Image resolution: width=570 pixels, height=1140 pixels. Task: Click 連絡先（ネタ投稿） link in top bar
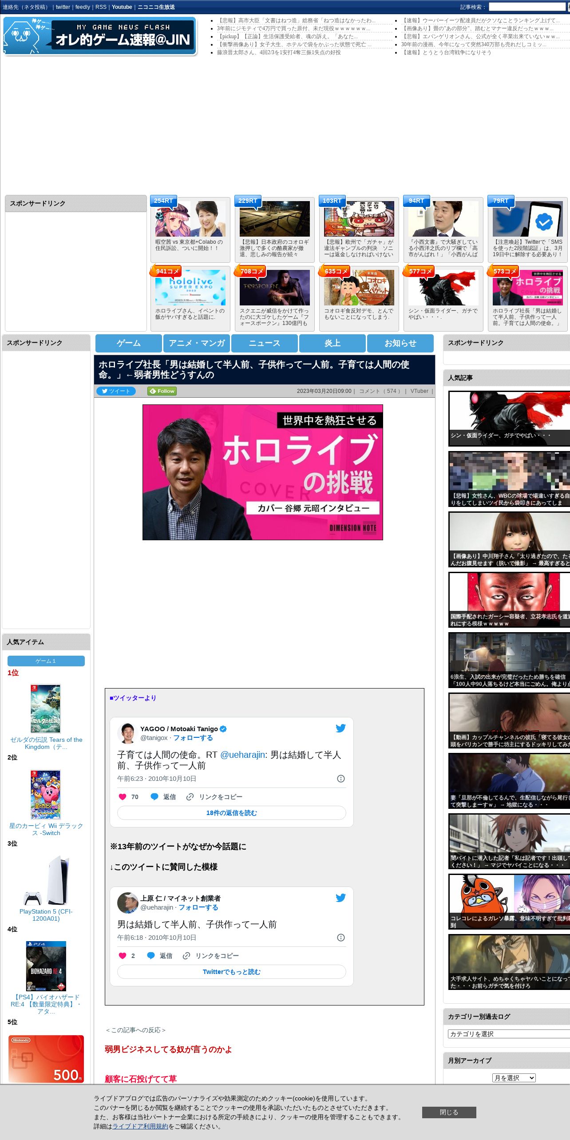(26, 7)
